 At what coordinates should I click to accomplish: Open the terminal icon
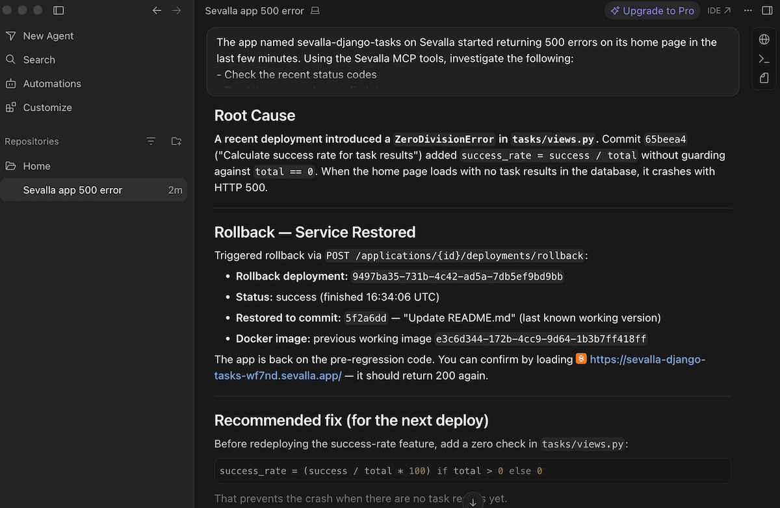[x=764, y=59]
